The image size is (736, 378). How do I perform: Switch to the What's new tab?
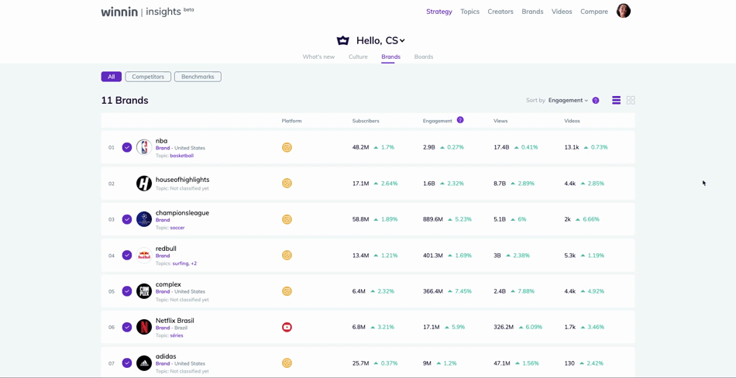[x=318, y=57]
